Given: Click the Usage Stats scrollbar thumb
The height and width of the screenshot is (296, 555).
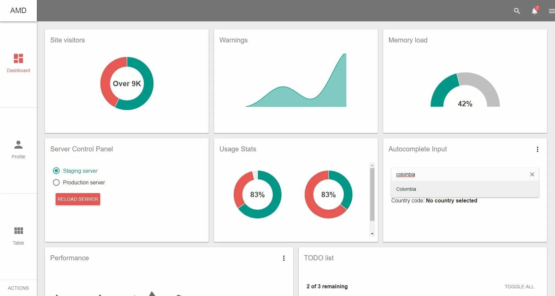Looking at the screenshot, I should pos(372,194).
